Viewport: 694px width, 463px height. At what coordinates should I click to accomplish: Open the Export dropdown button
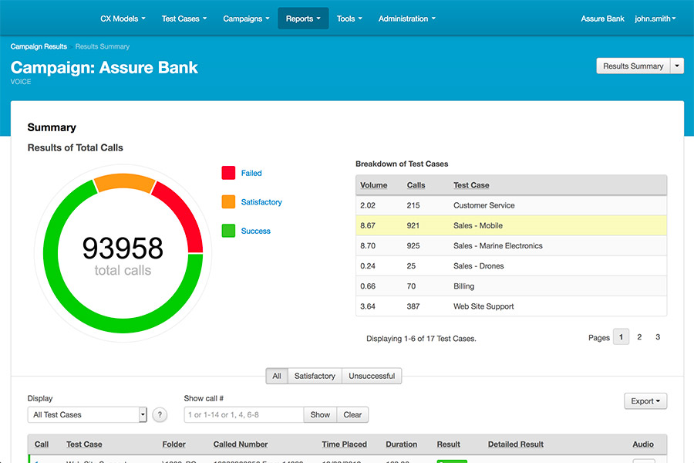tap(645, 401)
